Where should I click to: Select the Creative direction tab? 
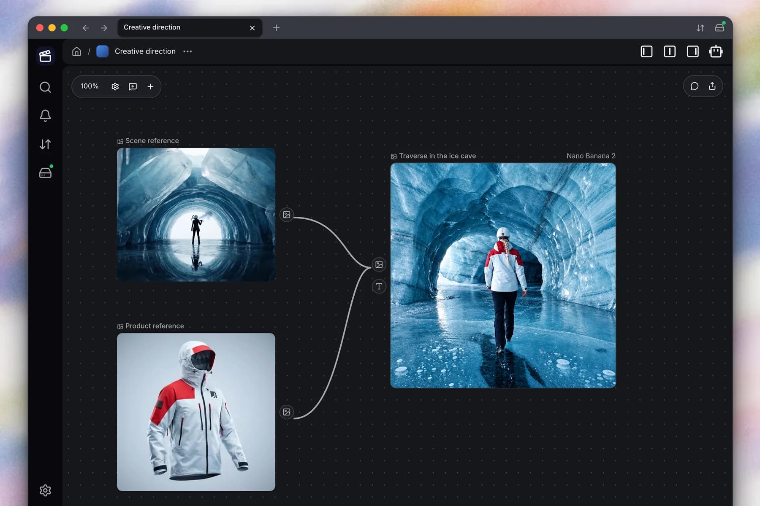pos(190,27)
